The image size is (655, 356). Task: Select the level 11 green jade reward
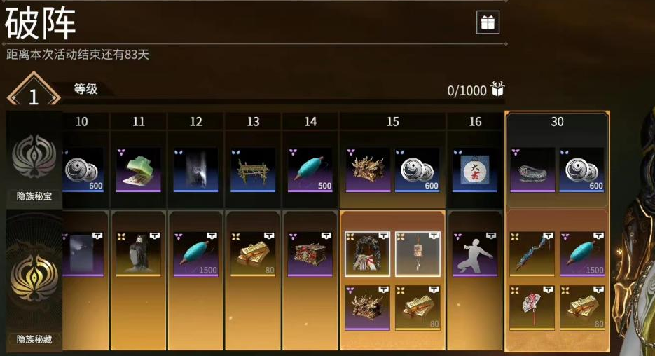[x=138, y=170]
